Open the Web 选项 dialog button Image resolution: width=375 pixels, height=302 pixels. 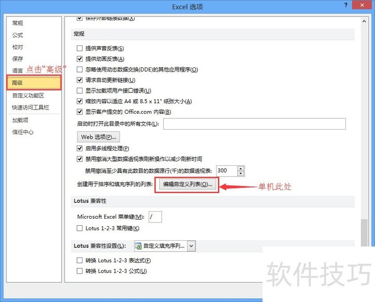(98, 137)
